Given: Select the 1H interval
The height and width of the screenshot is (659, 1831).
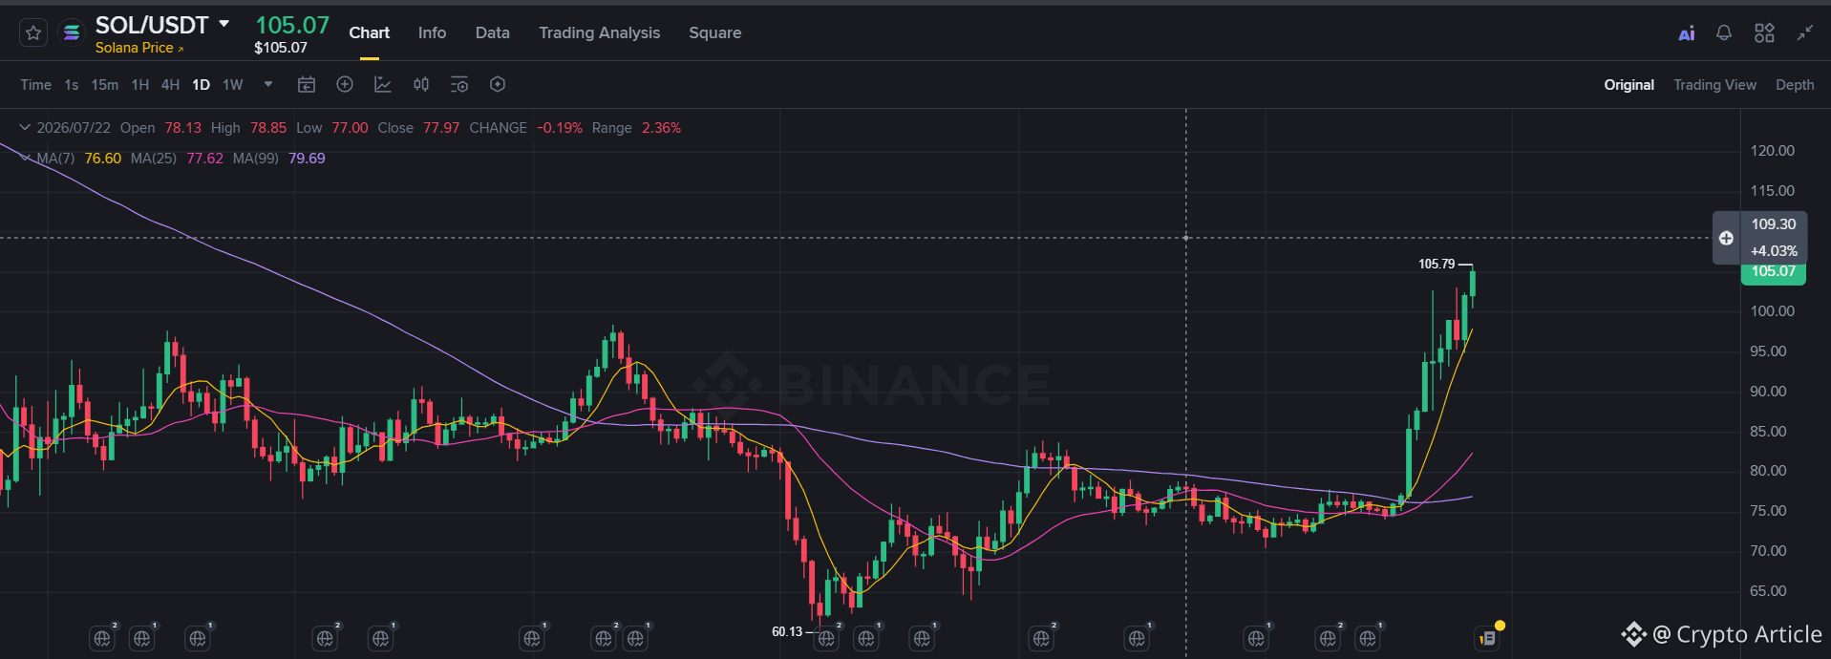Looking at the screenshot, I should coord(140,85).
